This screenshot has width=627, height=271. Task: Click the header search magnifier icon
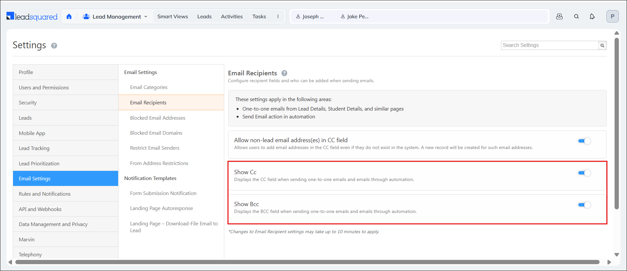tap(576, 16)
